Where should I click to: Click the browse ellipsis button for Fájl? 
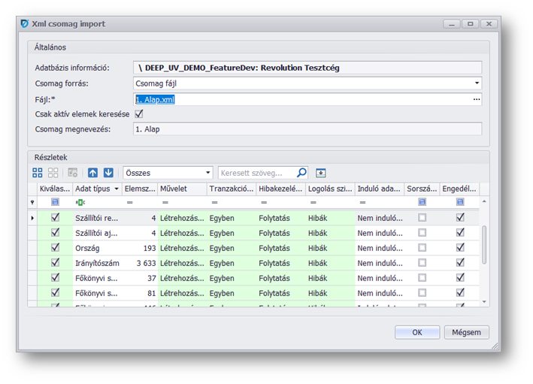coord(476,99)
